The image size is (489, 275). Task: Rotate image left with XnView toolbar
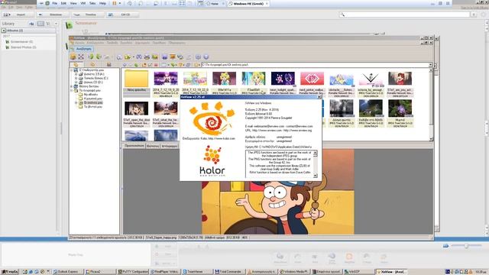[91, 57]
